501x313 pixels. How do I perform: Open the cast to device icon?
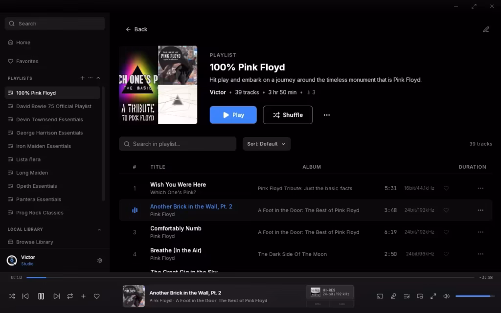(380, 296)
